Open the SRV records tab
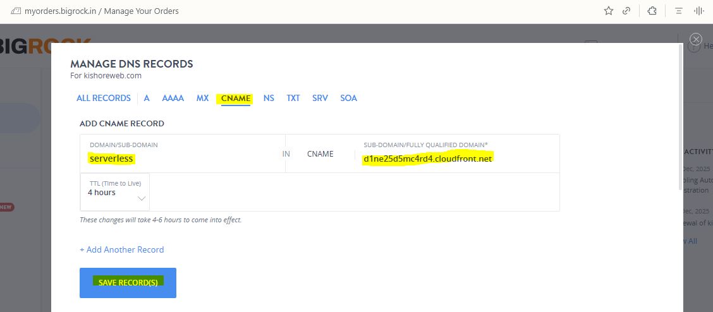Screen dimensions: 713x312 tap(320, 98)
